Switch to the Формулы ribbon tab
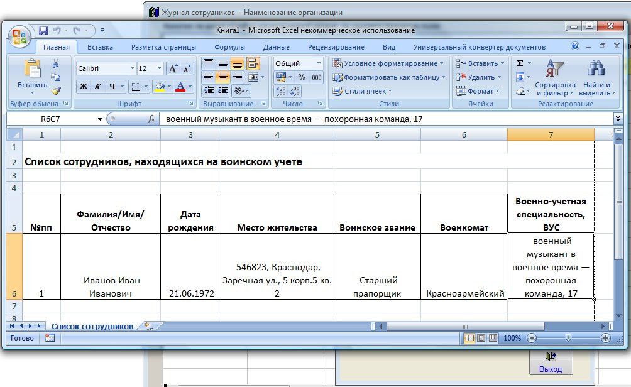This screenshot has width=631, height=387. (229, 47)
